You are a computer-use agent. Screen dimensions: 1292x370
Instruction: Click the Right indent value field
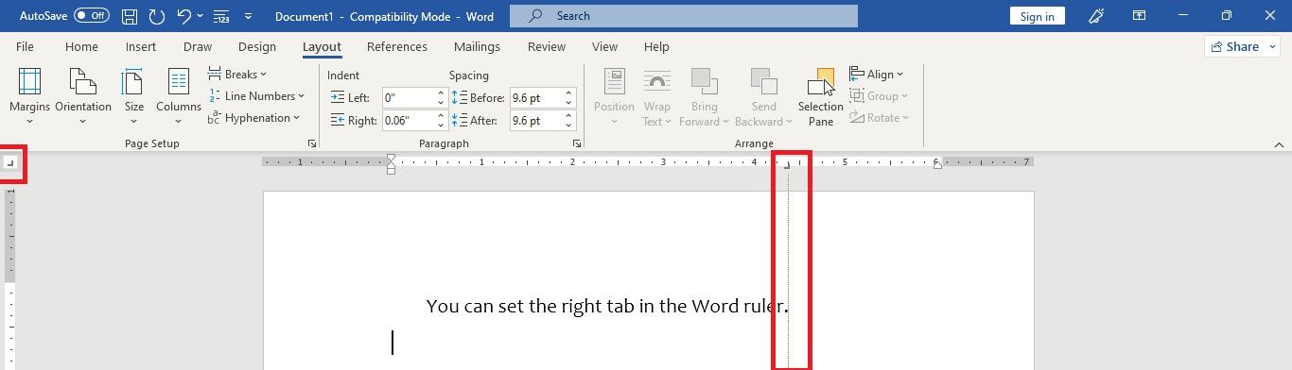pyautogui.click(x=409, y=120)
